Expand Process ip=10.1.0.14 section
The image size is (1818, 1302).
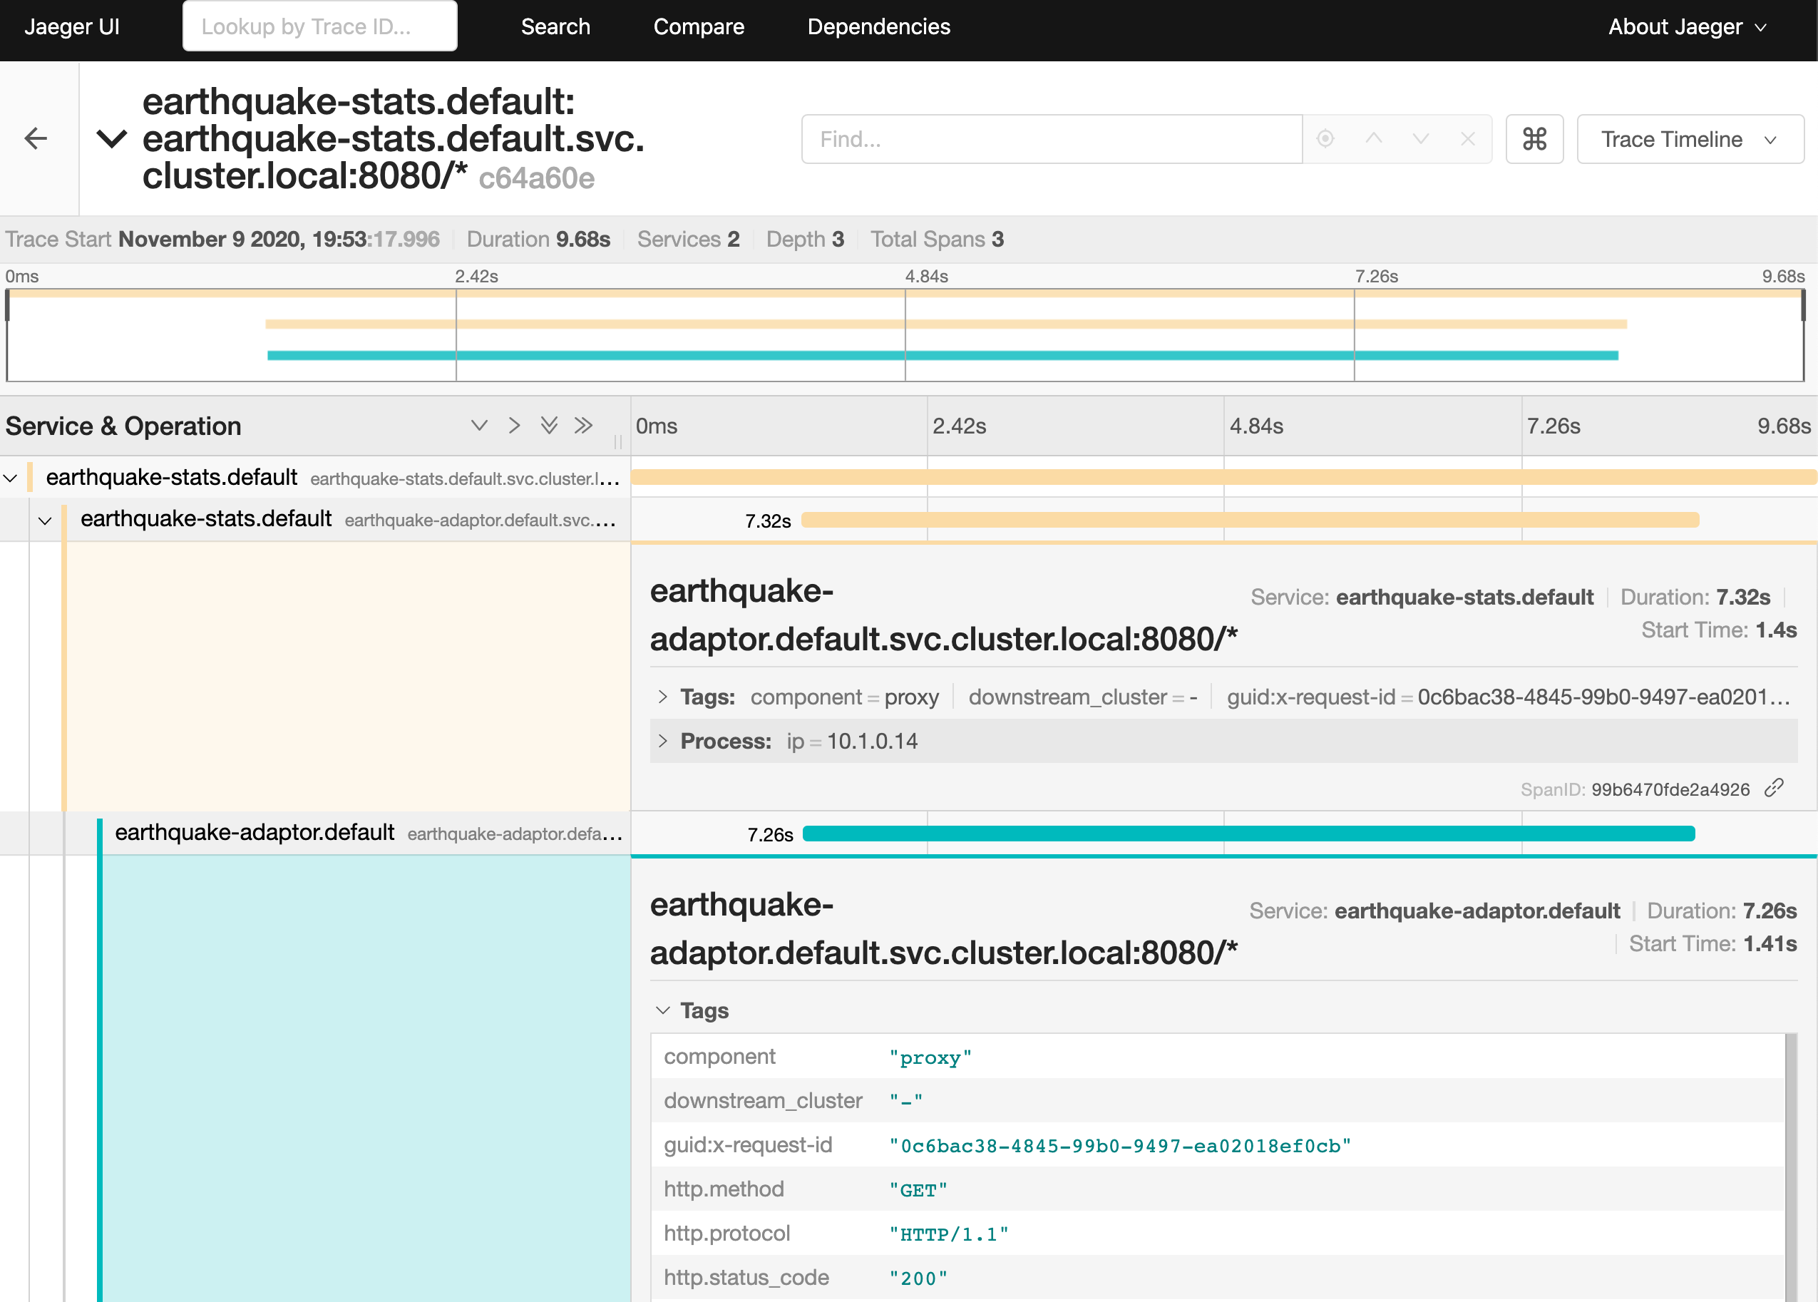coord(1223,741)
